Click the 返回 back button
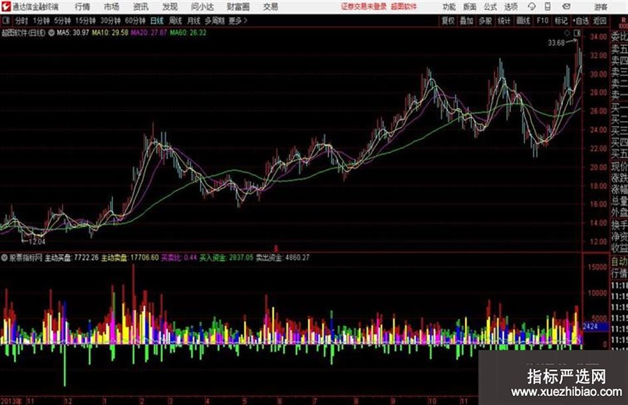 pos(599,21)
